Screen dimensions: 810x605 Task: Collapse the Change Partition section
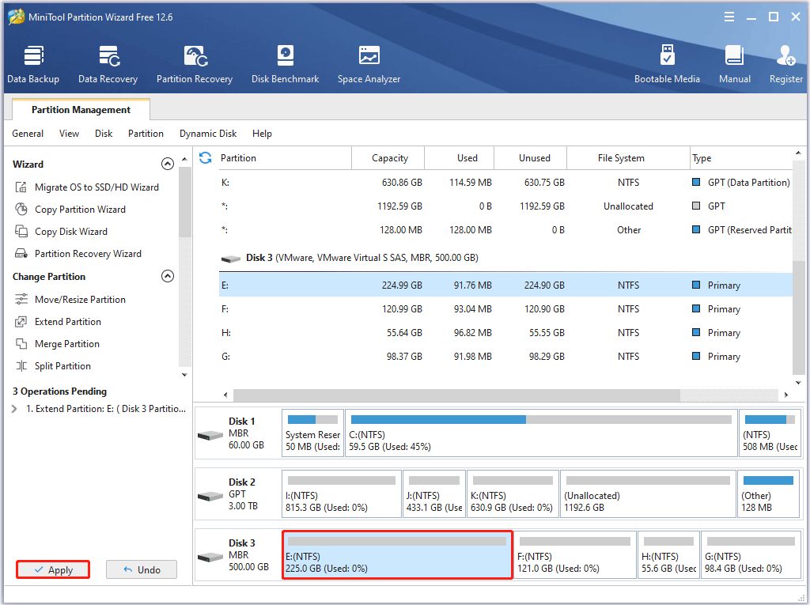168,276
